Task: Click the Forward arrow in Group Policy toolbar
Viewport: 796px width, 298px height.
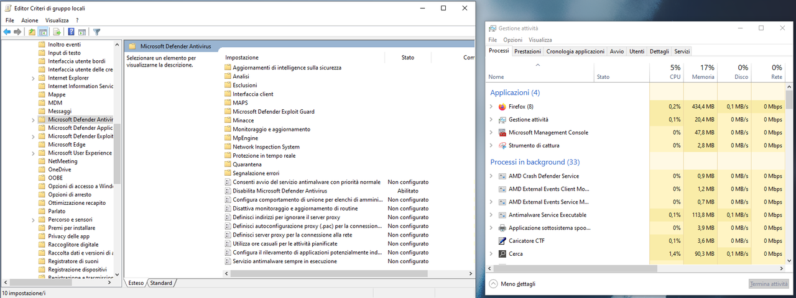Action: click(x=17, y=32)
